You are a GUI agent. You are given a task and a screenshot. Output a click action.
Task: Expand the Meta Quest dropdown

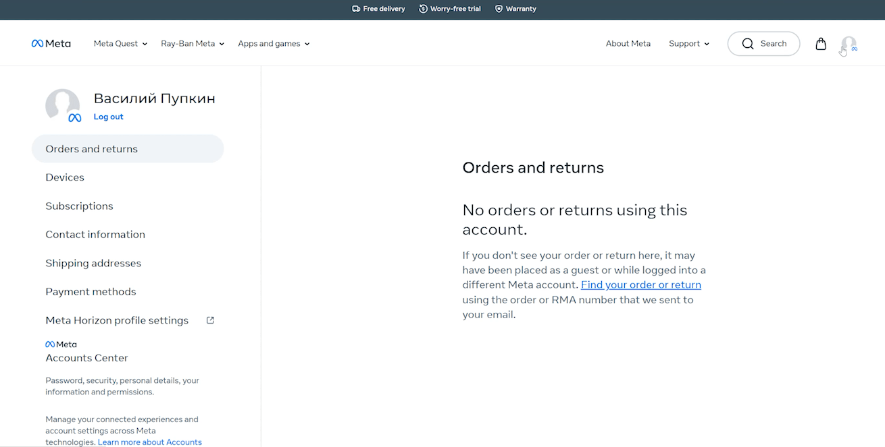coord(120,44)
